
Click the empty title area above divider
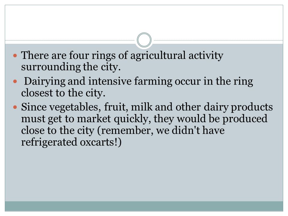point(144,20)
